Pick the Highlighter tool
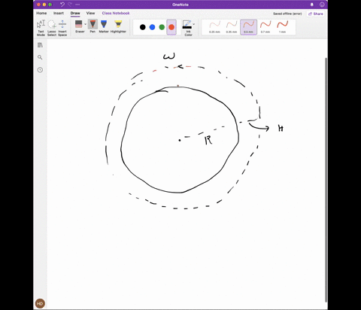This screenshot has height=310, width=361. 118,26
